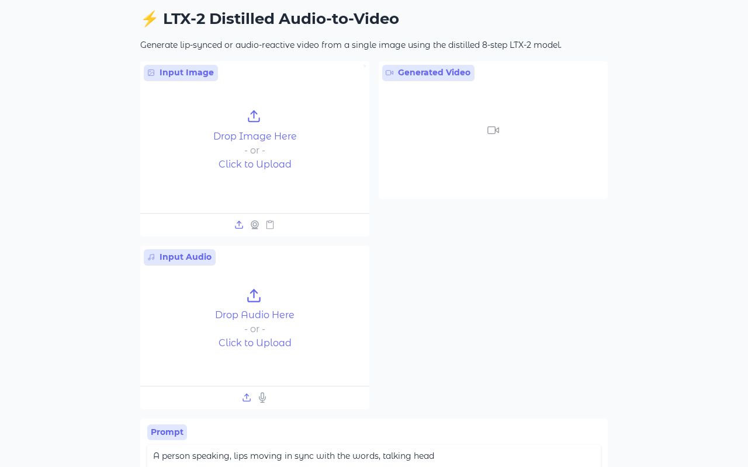Click the Prompt label
Screen dimensions: 748x467
(167, 432)
